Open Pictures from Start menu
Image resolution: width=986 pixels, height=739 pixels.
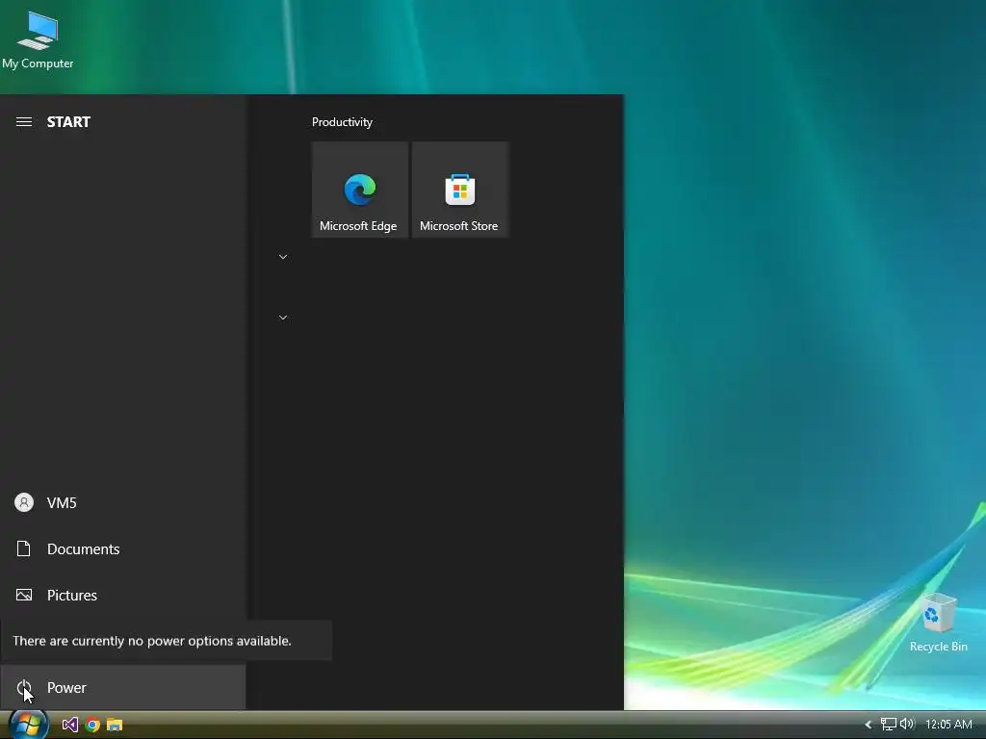click(x=122, y=595)
